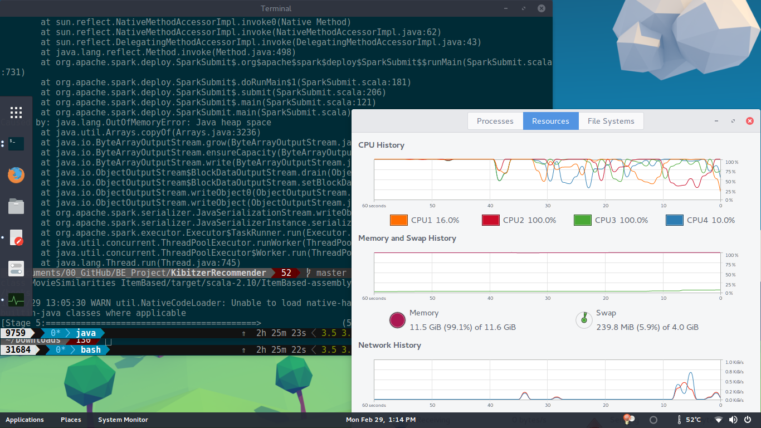The height and width of the screenshot is (428, 761).
Task: Minimize the Terminal window
Action: pos(506,8)
